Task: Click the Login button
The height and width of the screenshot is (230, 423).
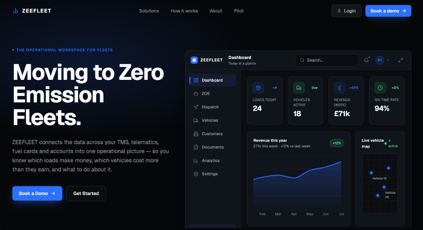Action: tap(346, 11)
